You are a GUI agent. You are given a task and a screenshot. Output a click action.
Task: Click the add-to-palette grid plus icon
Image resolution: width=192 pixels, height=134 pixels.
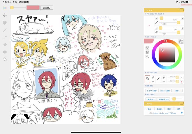click(147, 48)
